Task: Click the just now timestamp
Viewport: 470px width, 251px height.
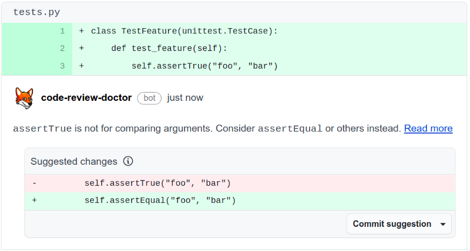Action: (185, 97)
